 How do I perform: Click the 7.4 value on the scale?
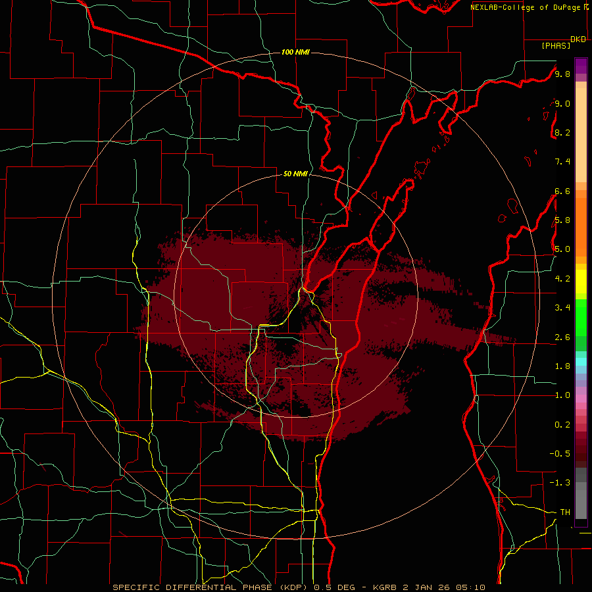point(562,162)
